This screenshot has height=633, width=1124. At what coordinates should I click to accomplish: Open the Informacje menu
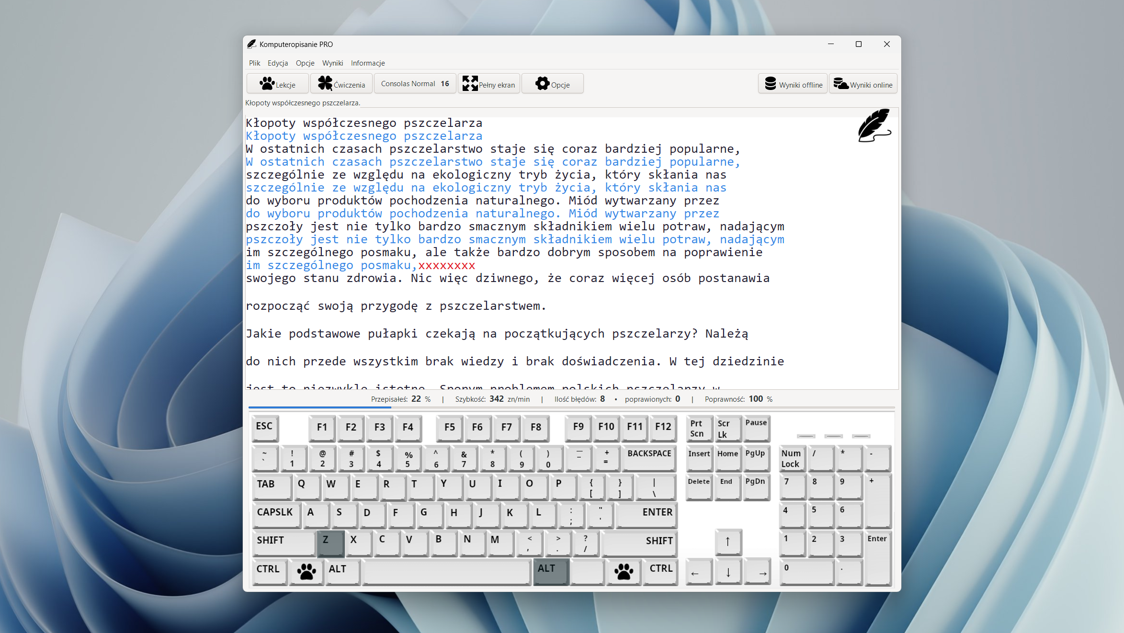(x=367, y=63)
